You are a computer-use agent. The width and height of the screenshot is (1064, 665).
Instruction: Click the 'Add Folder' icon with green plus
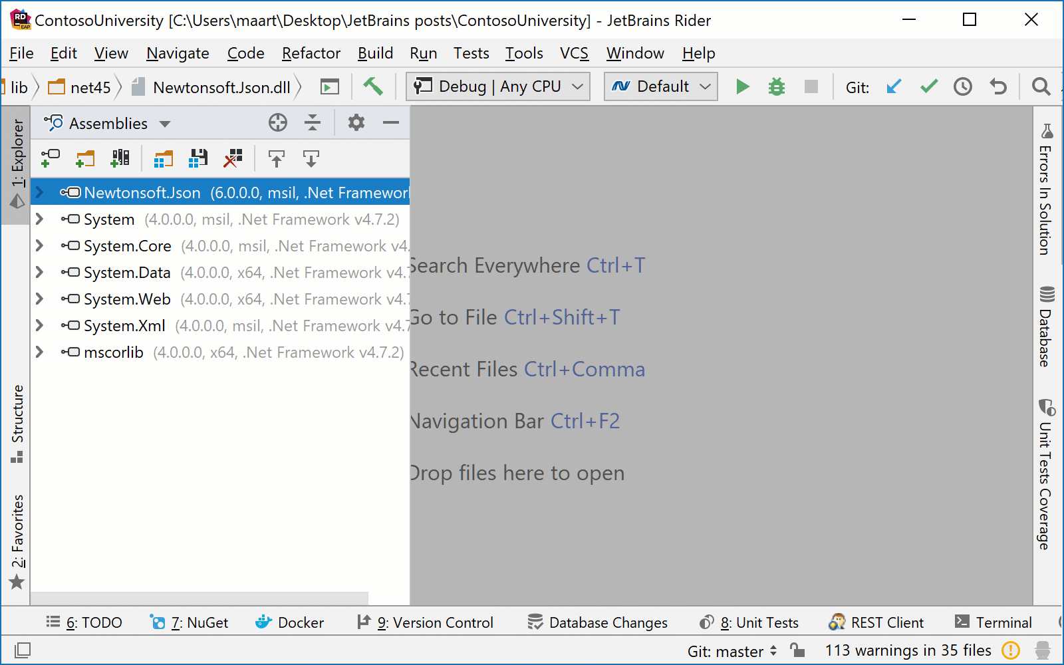pyautogui.click(x=84, y=158)
